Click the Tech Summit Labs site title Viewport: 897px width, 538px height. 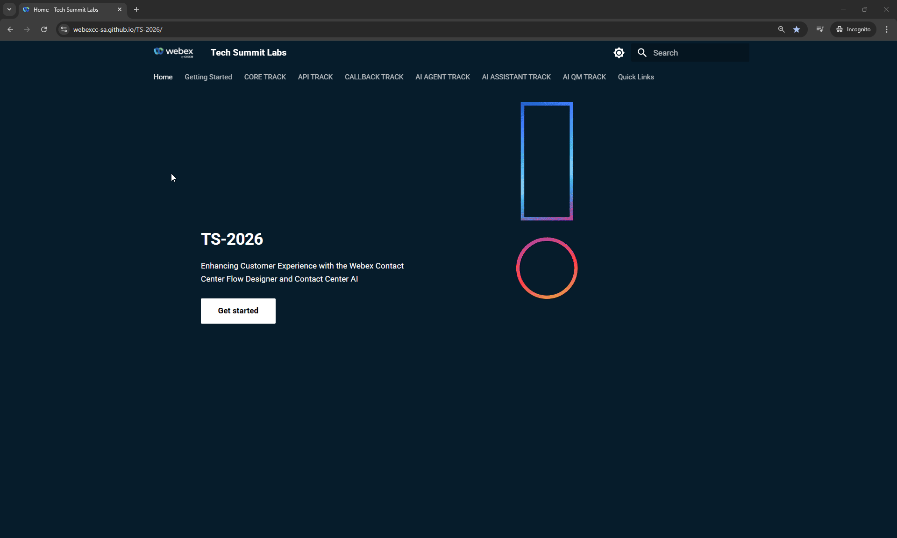pyautogui.click(x=249, y=53)
